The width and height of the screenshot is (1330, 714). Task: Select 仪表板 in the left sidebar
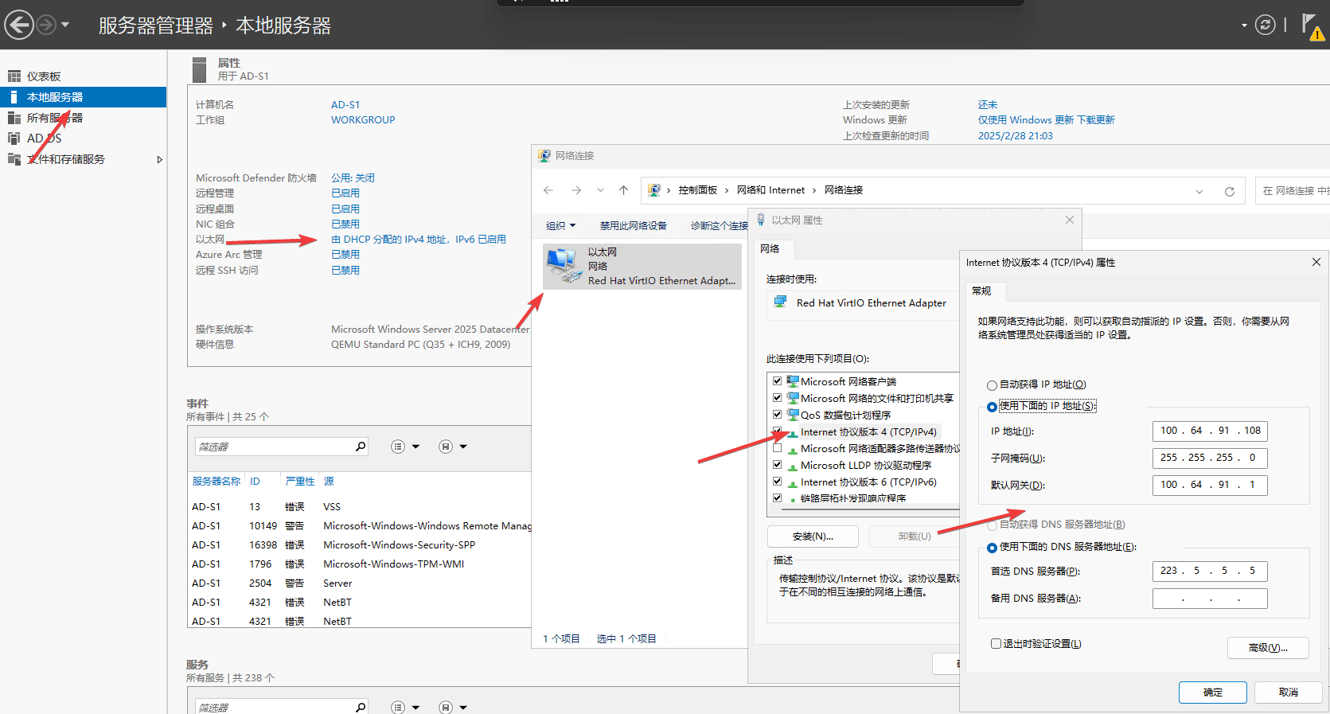pyautogui.click(x=44, y=76)
